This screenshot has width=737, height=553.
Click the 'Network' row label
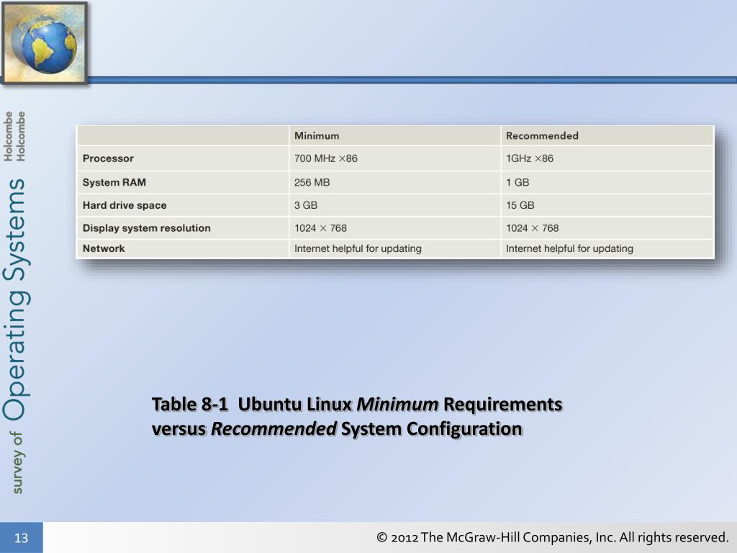point(104,248)
